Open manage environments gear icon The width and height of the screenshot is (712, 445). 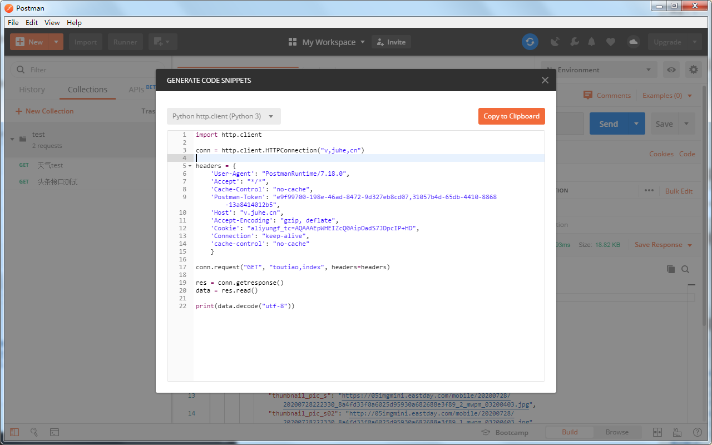coord(693,70)
